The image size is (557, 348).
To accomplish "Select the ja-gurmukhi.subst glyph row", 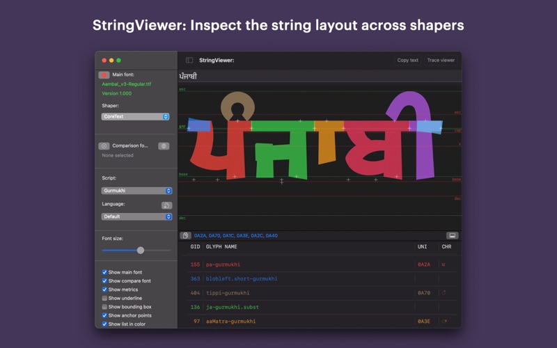I will (322, 307).
